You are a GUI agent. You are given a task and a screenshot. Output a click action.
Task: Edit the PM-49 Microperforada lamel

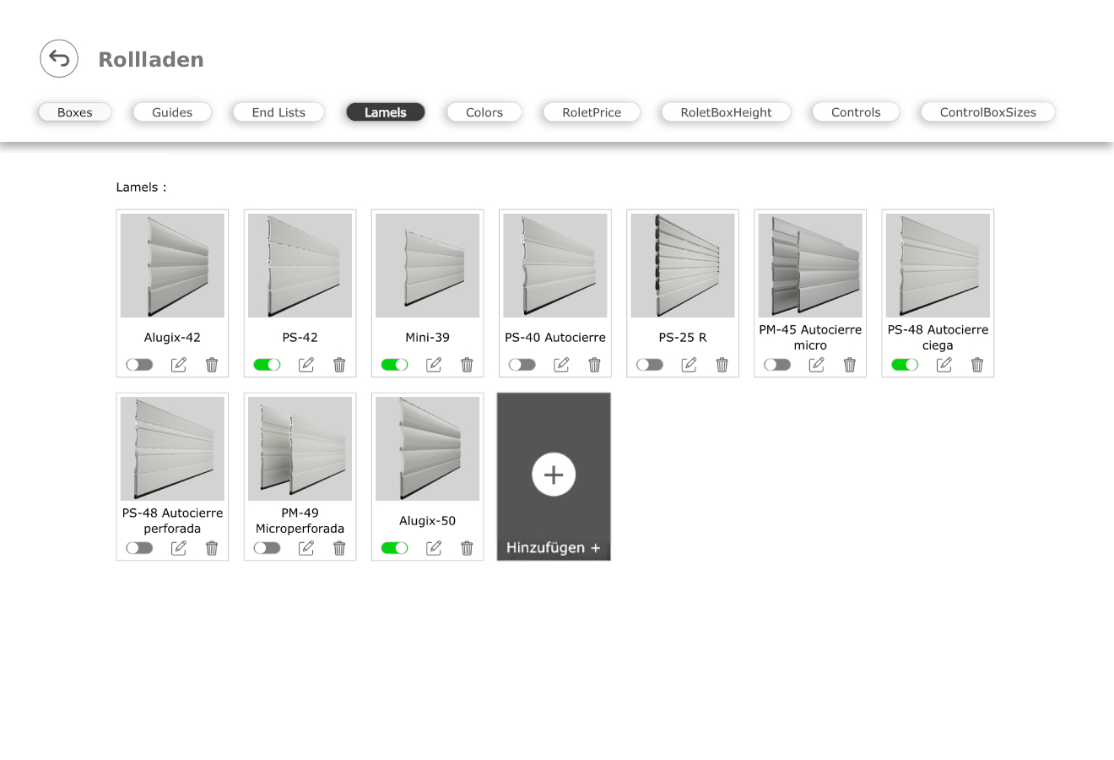click(x=306, y=548)
